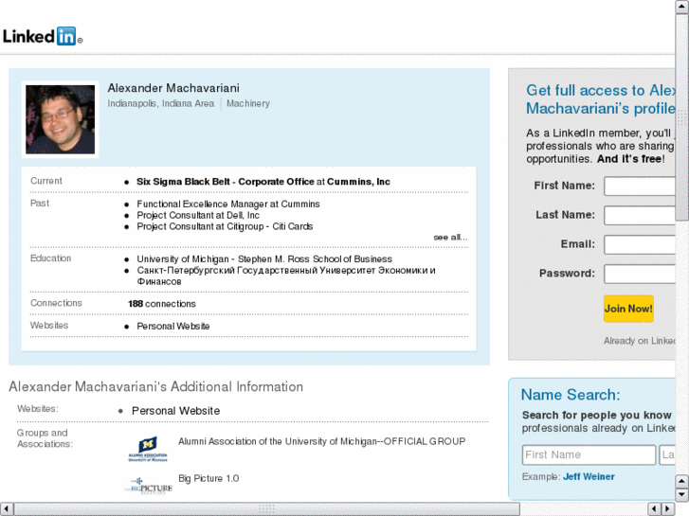Open Personal Website link under Additional Information
Image resolution: width=689 pixels, height=516 pixels.
pos(175,411)
